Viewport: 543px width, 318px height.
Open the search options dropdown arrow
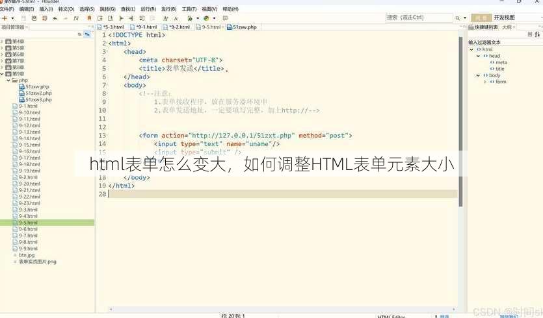pos(465,18)
